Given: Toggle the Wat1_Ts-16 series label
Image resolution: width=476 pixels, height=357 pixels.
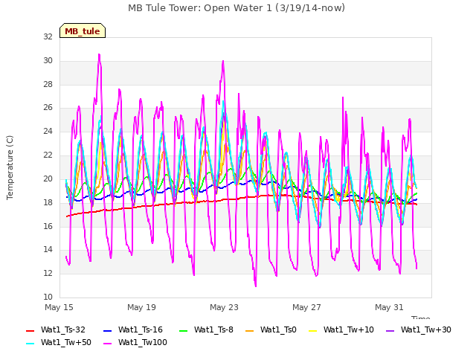Looking at the screenshot, I should 141,329.
